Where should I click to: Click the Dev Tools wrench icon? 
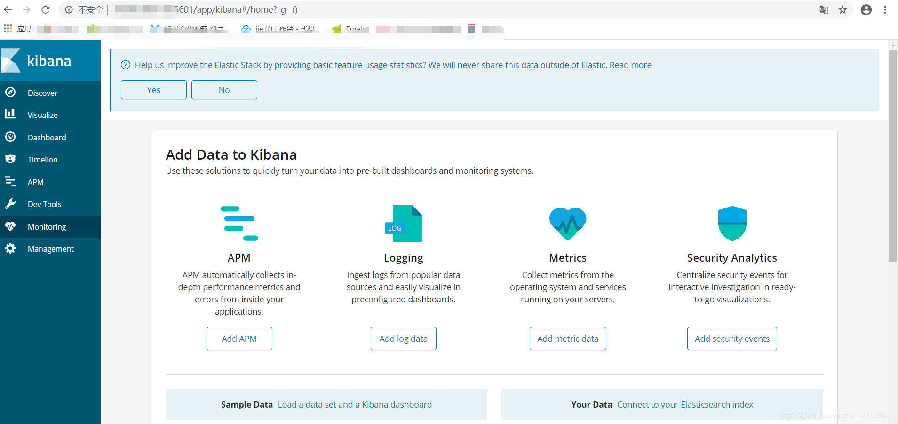10,204
